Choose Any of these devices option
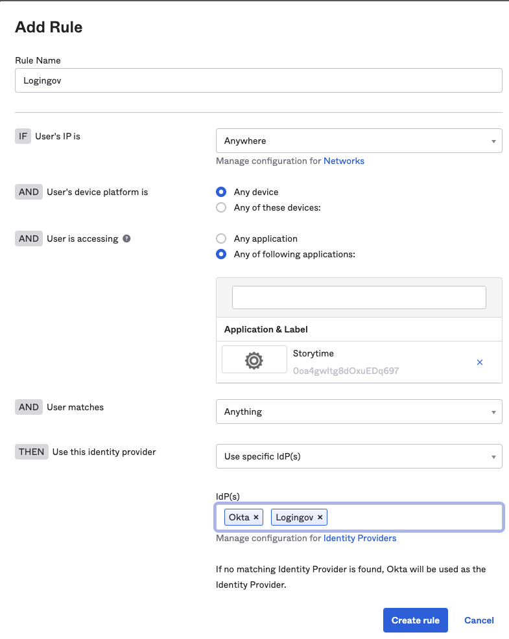509x639 pixels. (221, 207)
